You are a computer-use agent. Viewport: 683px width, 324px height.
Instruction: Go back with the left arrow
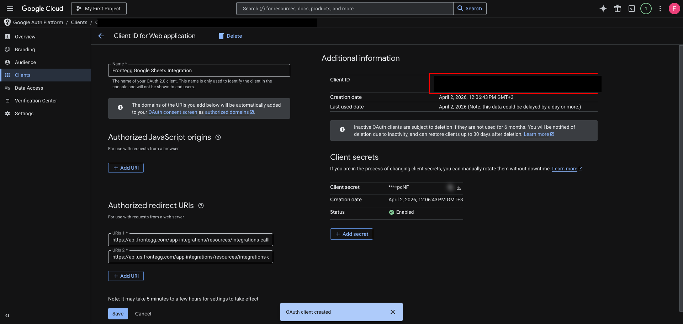point(101,36)
